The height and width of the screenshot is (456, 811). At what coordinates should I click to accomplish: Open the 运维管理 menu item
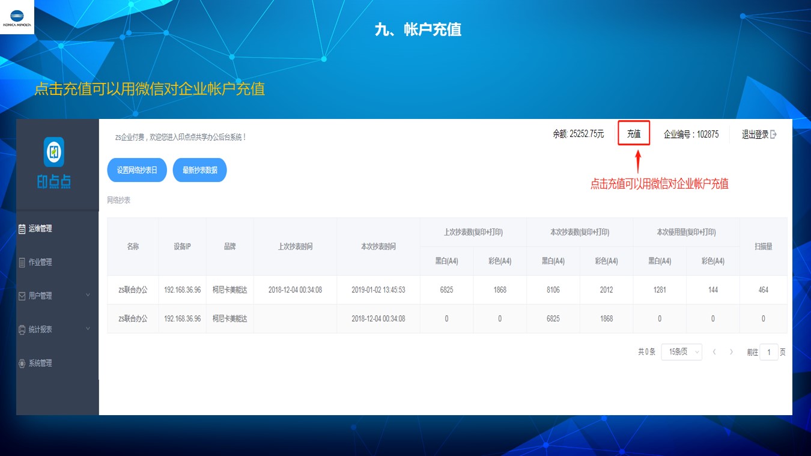pos(40,229)
